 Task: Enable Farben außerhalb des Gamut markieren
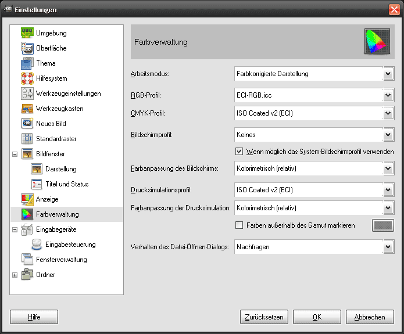pyautogui.click(x=239, y=225)
